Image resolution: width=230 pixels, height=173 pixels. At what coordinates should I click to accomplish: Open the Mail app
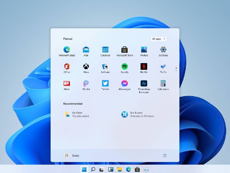(86, 50)
